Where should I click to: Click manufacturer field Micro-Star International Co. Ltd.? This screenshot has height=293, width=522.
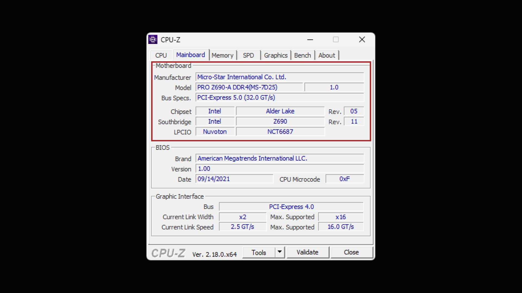pyautogui.click(x=279, y=77)
